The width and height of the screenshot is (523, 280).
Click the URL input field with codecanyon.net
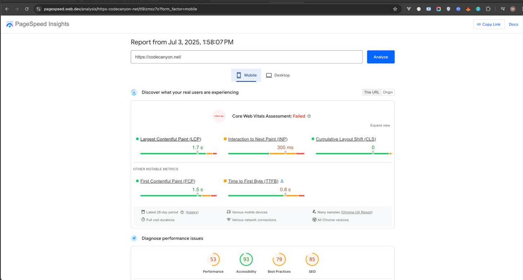(247, 57)
